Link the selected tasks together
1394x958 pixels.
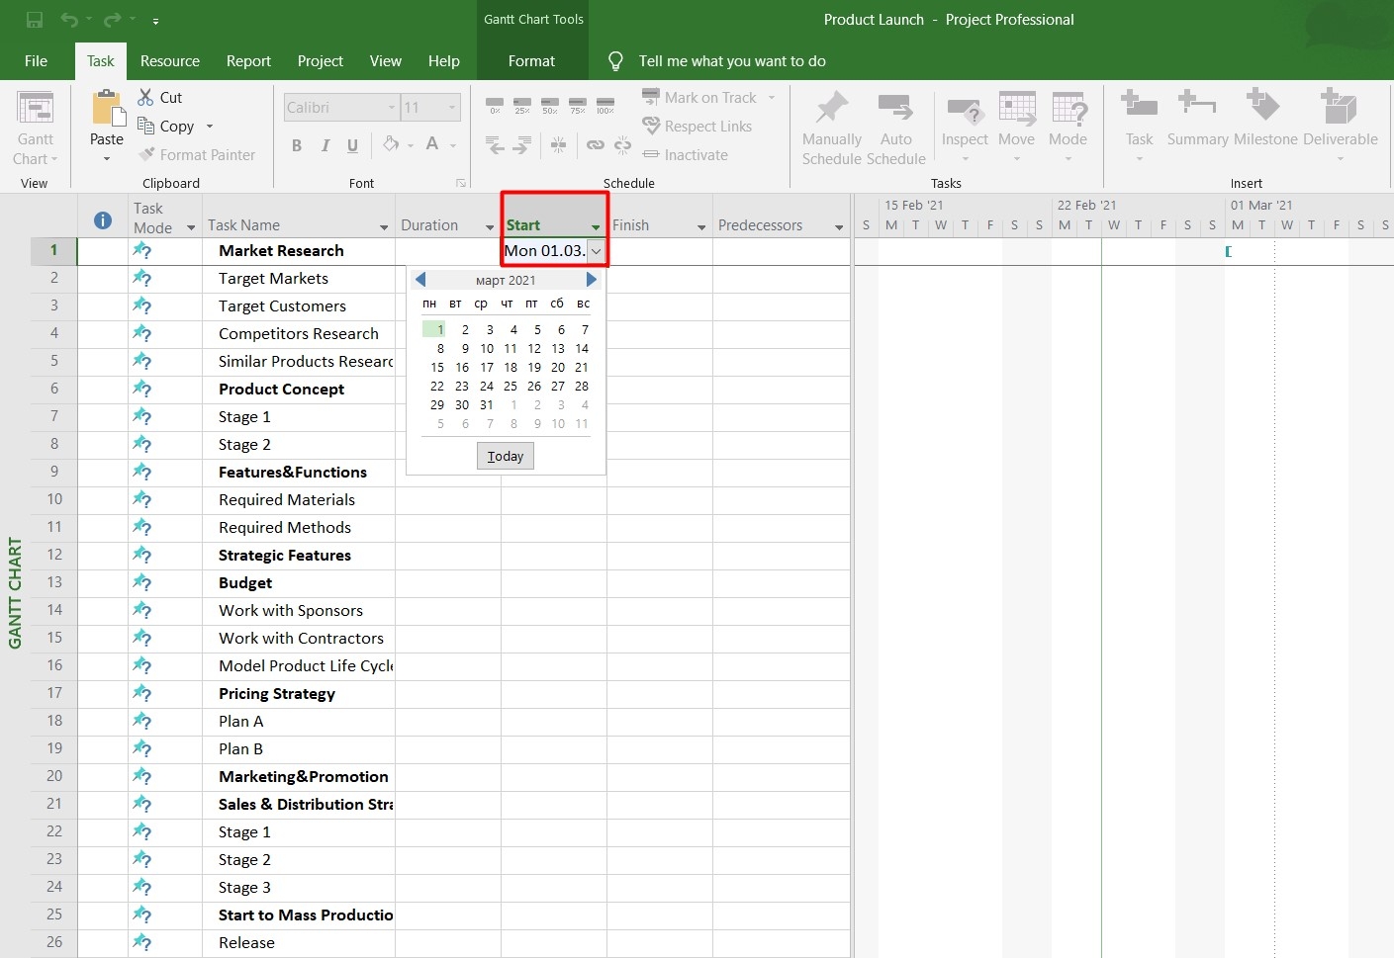coord(596,144)
